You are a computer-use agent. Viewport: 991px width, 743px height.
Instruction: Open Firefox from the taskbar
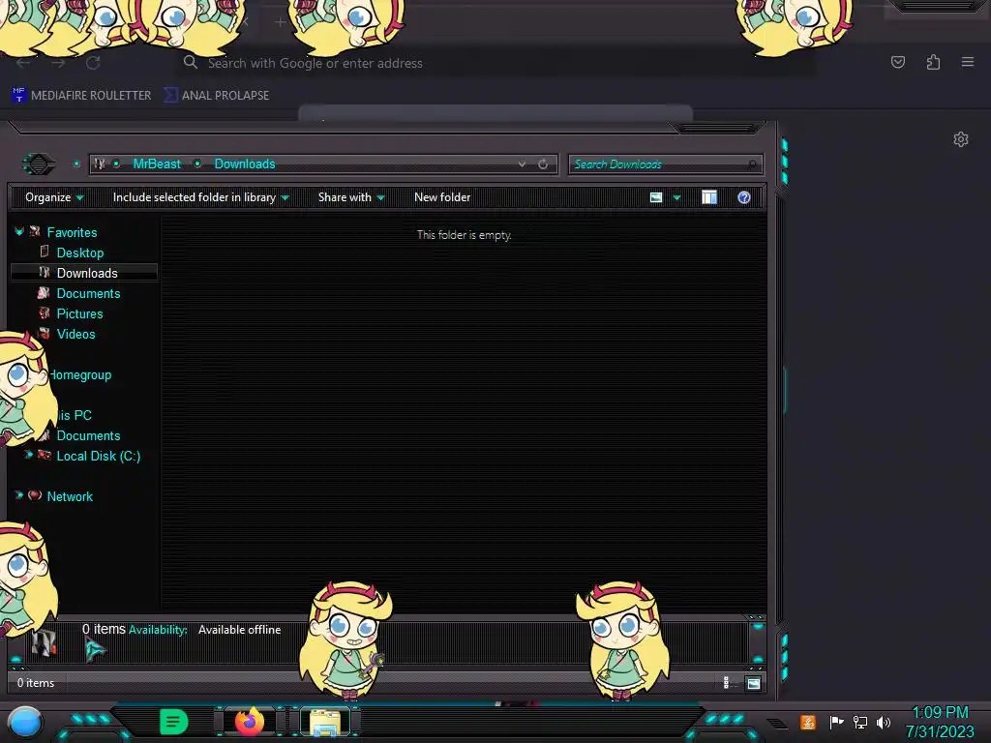pyautogui.click(x=250, y=721)
